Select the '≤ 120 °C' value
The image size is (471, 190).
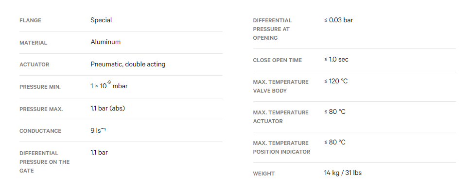click(x=336, y=81)
